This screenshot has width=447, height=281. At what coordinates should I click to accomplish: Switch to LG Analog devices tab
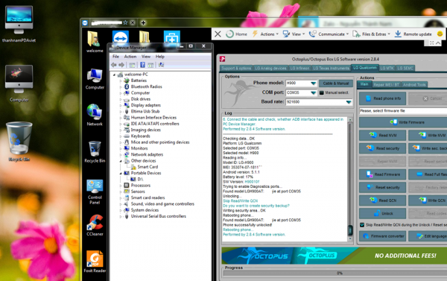[x=270, y=68]
